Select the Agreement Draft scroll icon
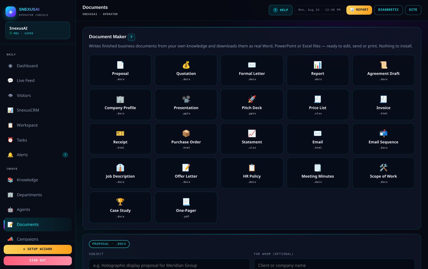 [x=383, y=65]
